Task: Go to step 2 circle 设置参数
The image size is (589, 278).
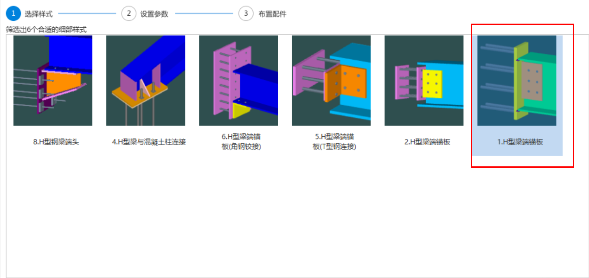Action: pos(129,13)
